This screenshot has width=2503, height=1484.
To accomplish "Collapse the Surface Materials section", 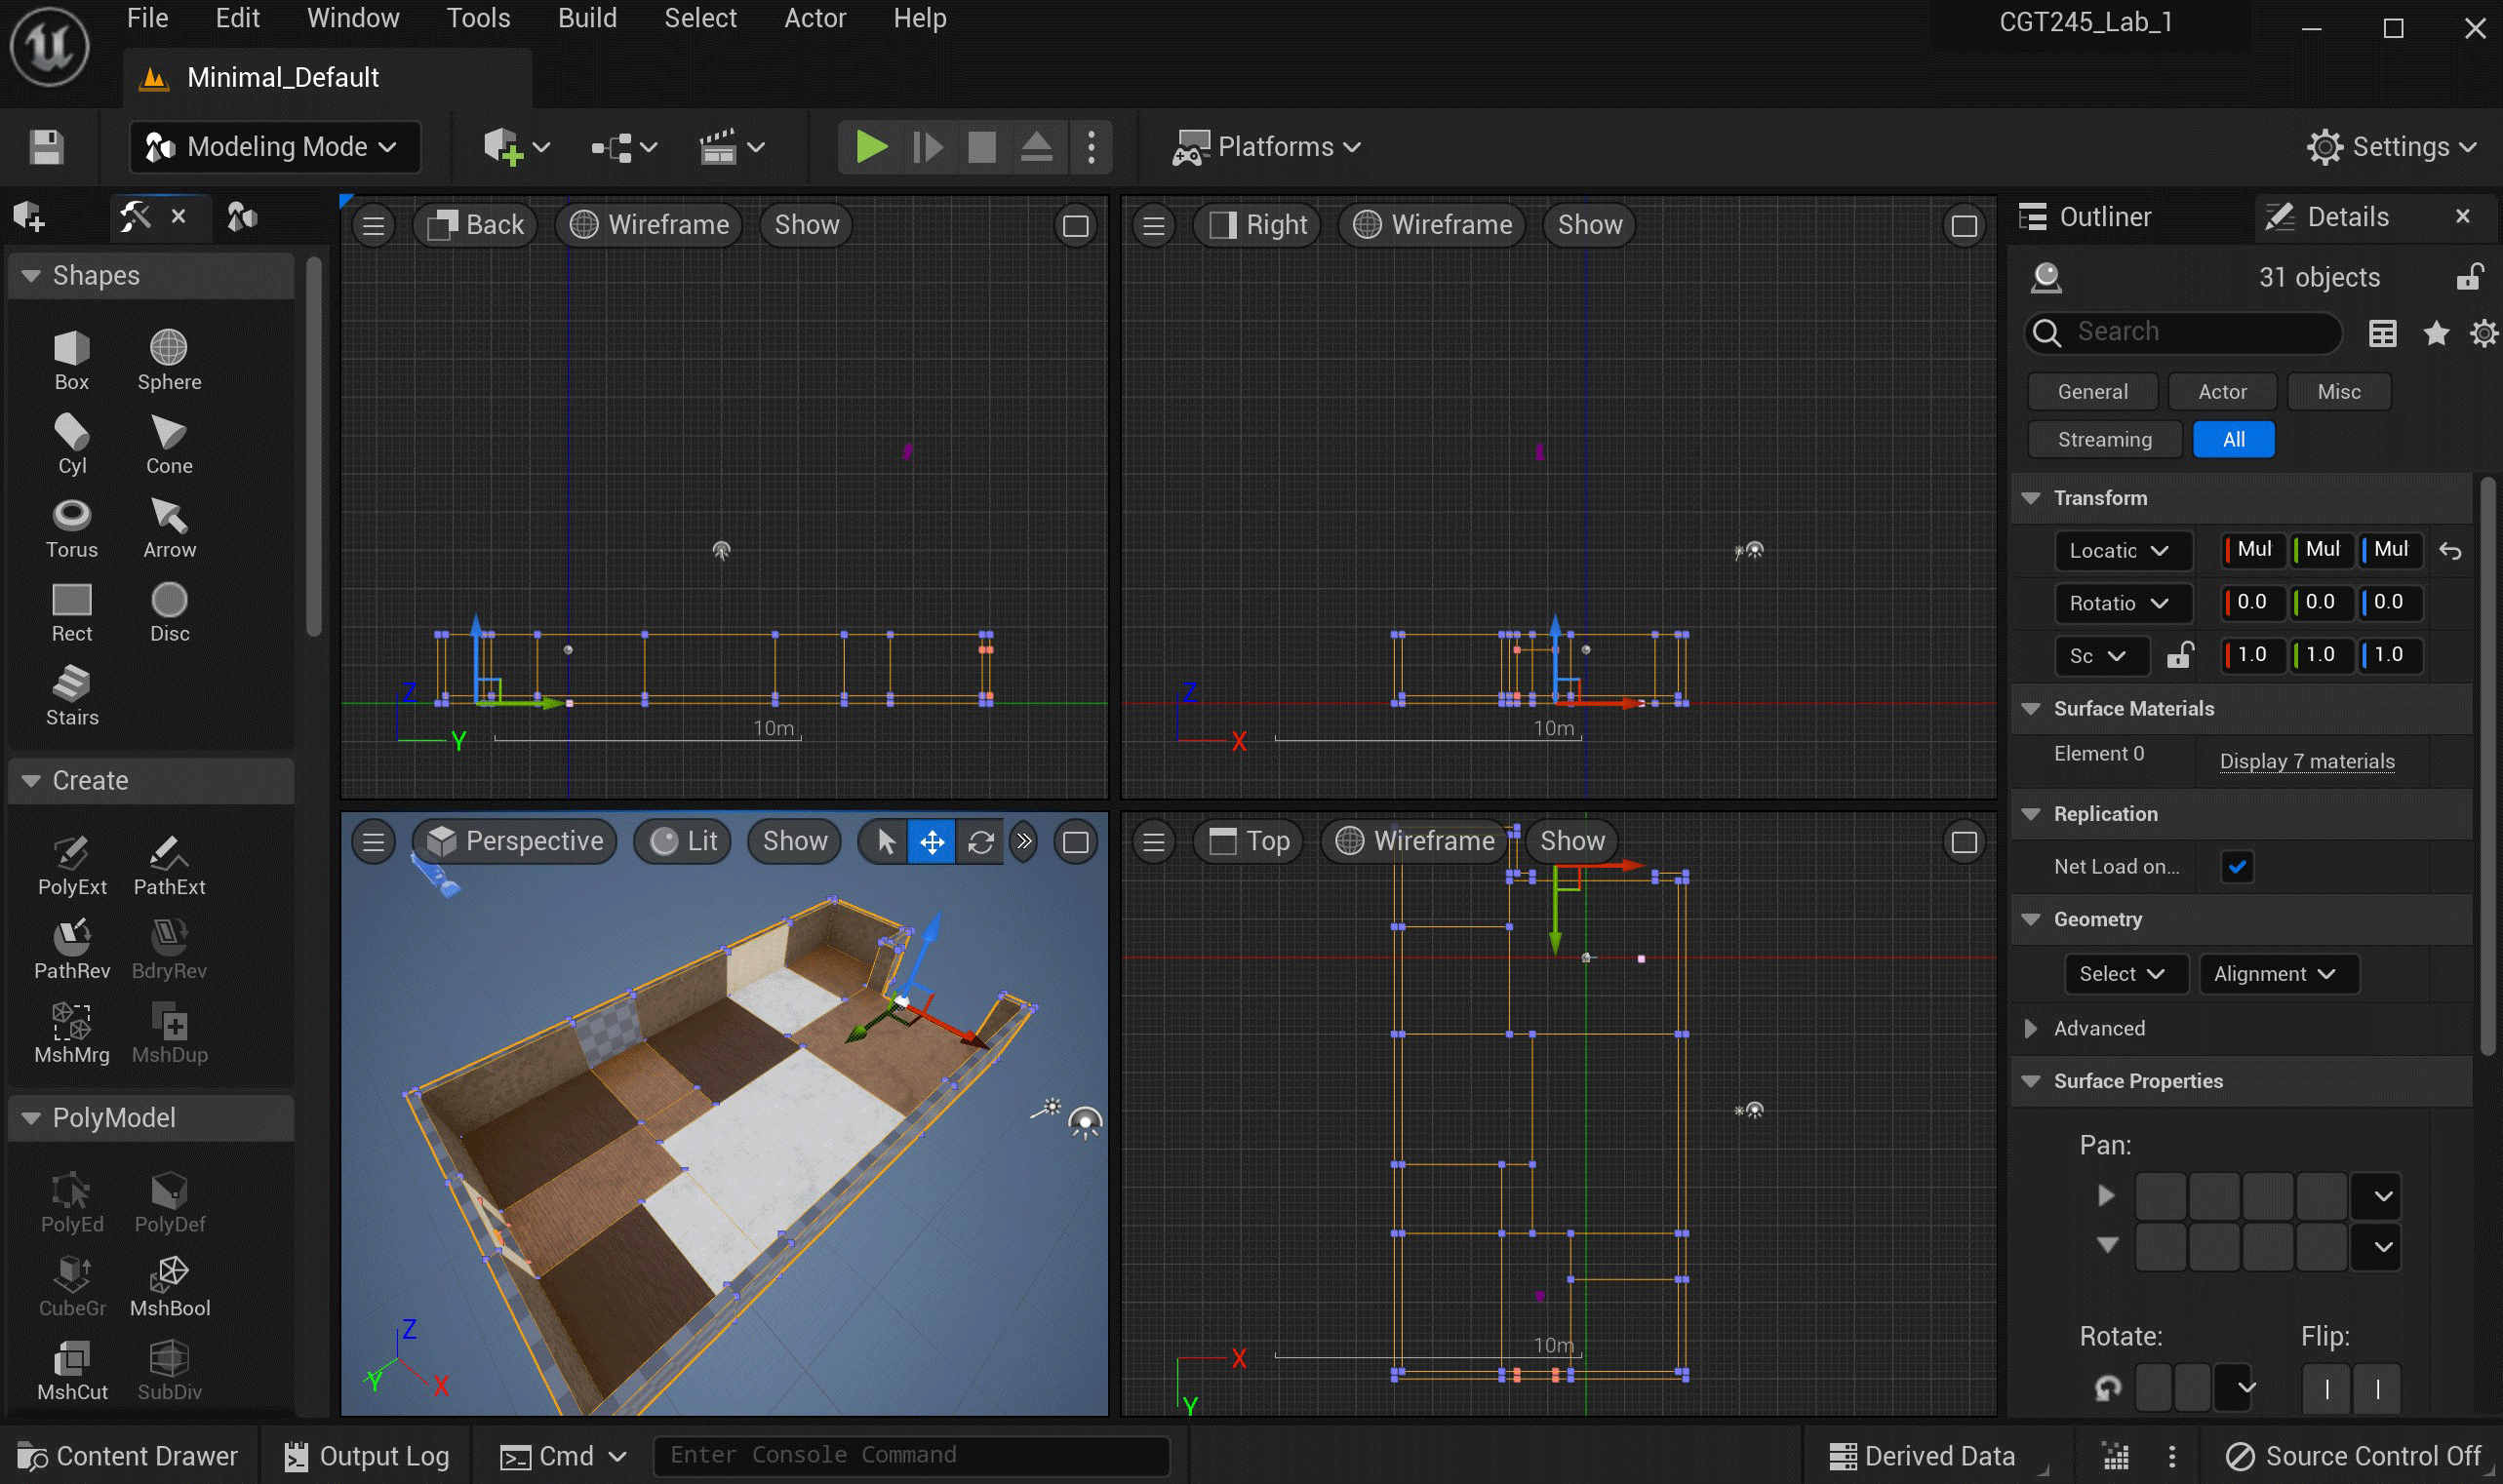I will (x=2031, y=708).
